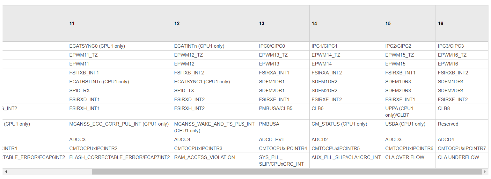The width and height of the screenshot is (491, 179).
Task: Click the left scroll arrow of horizontal scrollbar
Action: (6, 172)
